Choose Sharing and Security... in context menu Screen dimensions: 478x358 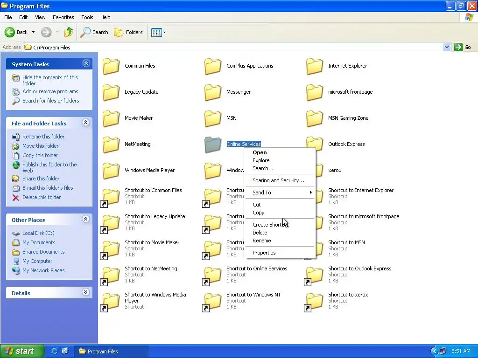pyautogui.click(x=280, y=180)
